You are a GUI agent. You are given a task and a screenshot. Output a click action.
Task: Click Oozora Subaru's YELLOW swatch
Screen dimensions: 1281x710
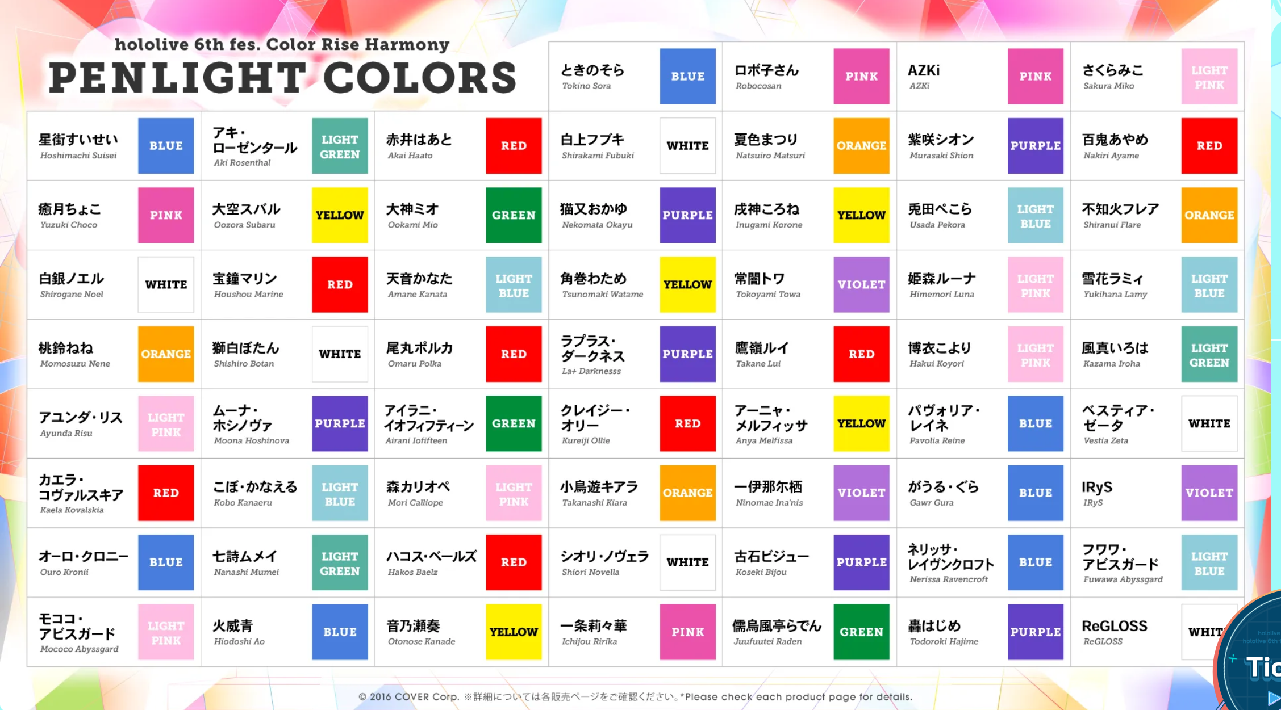[x=340, y=215]
